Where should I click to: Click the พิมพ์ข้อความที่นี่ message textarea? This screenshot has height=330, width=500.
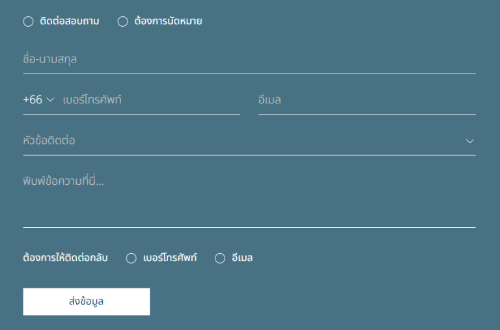click(x=249, y=199)
